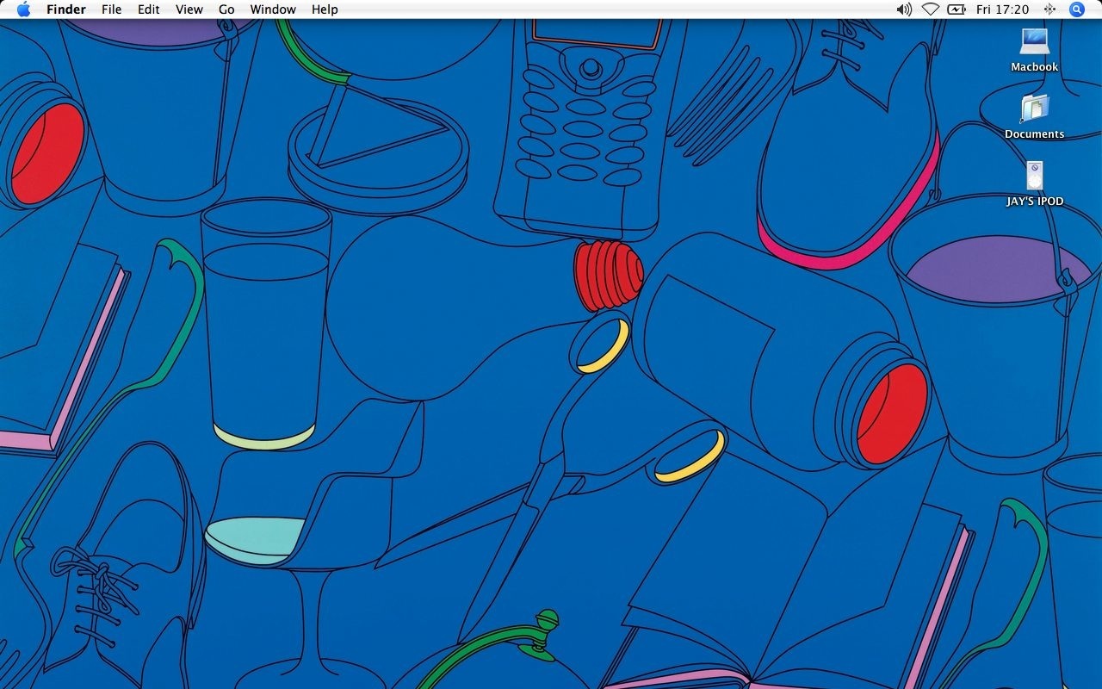Open the Help menu

point(325,9)
